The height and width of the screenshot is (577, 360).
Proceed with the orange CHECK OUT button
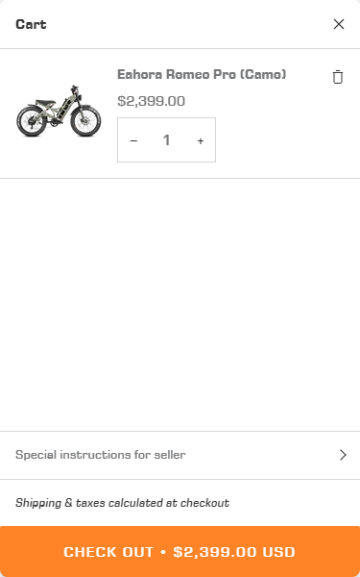click(180, 551)
